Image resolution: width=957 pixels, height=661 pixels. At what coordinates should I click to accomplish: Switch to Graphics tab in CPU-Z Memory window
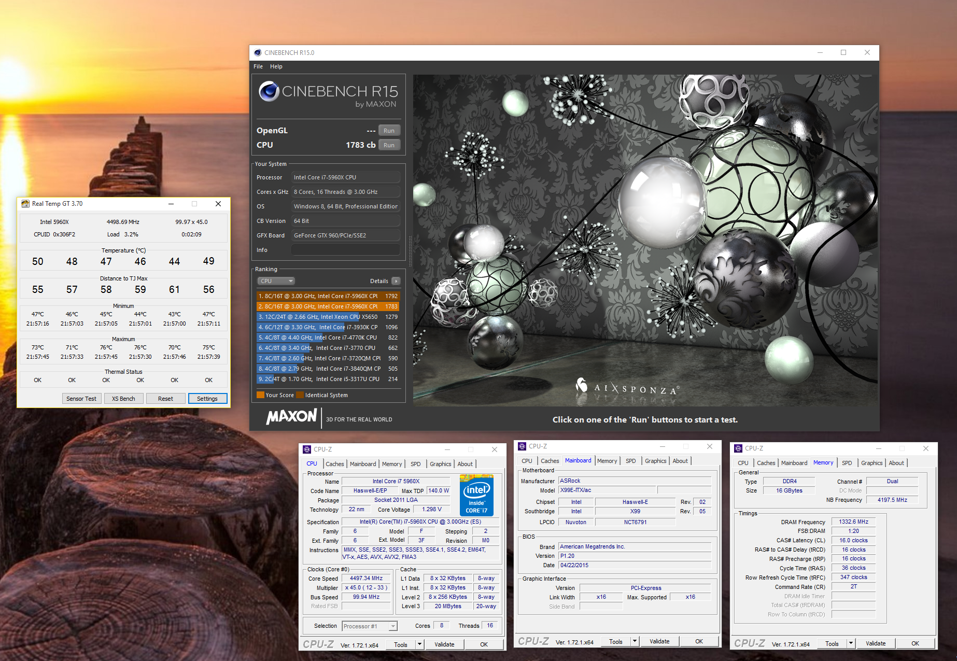click(x=872, y=463)
